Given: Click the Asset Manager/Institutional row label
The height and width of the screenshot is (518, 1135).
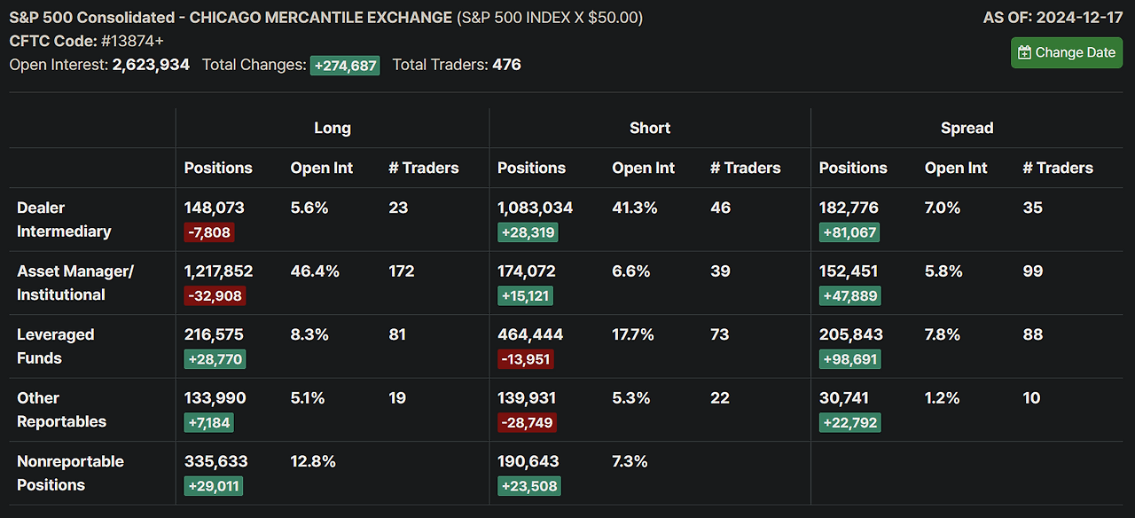Looking at the screenshot, I should 74,283.
